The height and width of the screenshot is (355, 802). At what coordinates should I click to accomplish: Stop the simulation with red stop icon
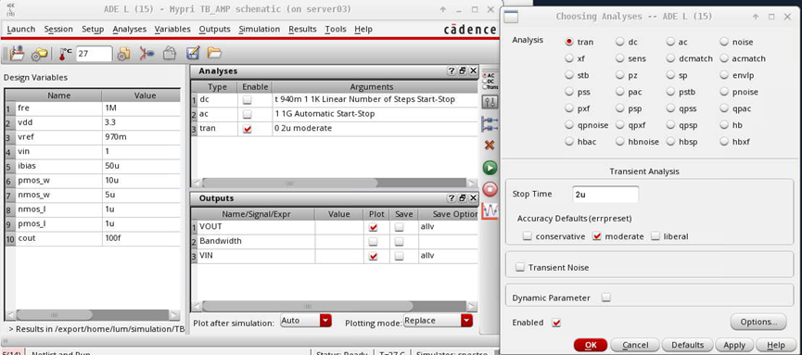[x=490, y=189]
